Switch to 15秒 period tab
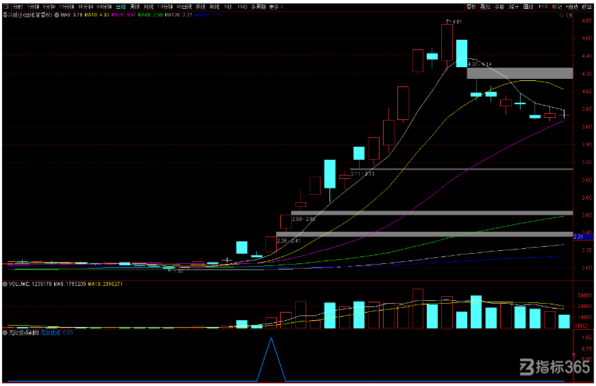The width and height of the screenshot is (596, 386). [x=242, y=7]
